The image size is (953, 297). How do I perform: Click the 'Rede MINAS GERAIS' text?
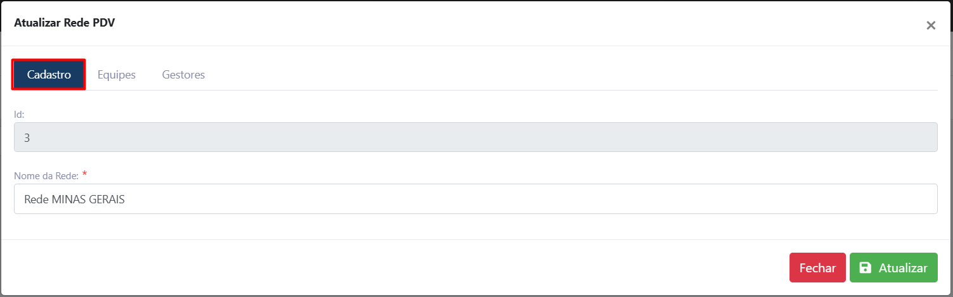coord(74,199)
